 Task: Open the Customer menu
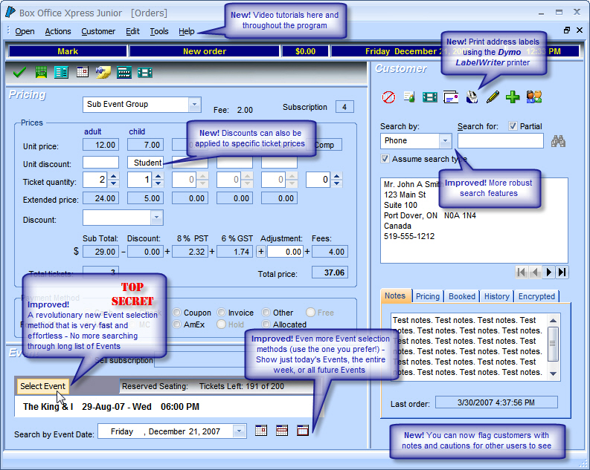pos(98,31)
